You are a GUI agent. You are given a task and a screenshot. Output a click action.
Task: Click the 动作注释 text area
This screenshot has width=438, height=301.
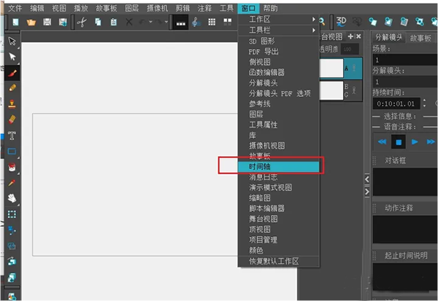pyautogui.click(x=405, y=229)
